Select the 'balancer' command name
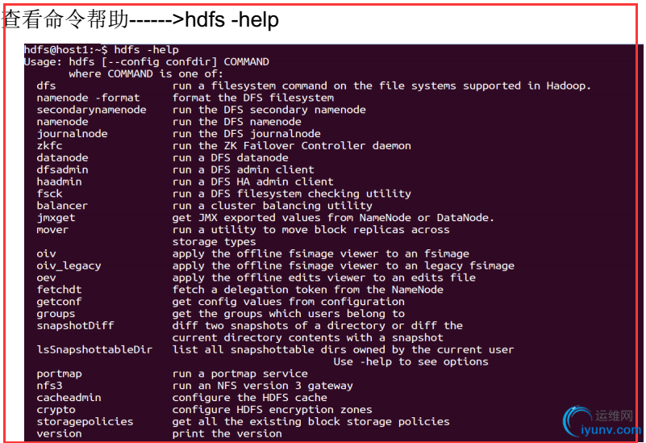The width and height of the screenshot is (646, 443). point(62,206)
